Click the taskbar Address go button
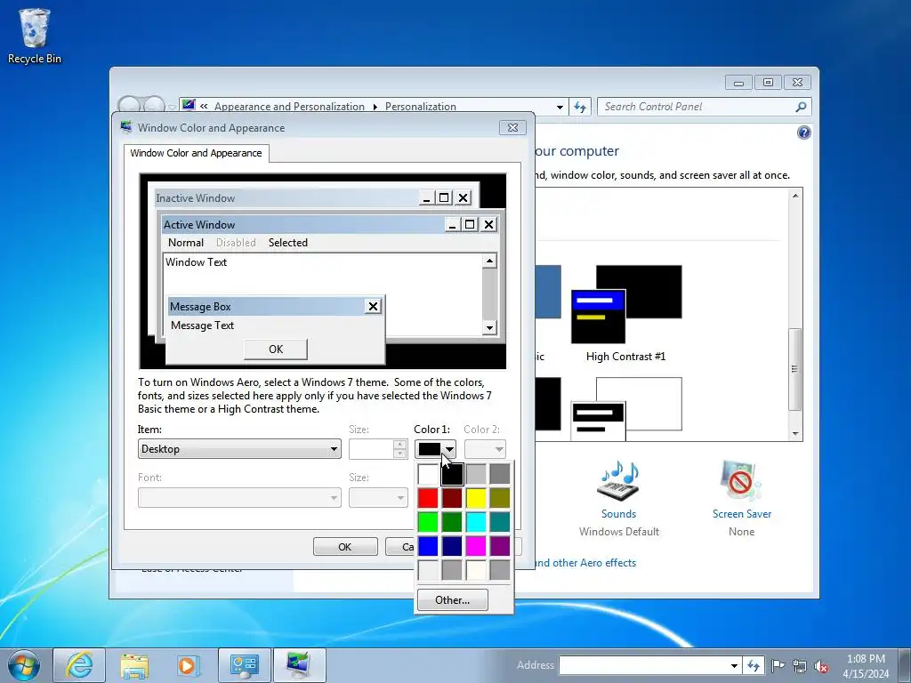The height and width of the screenshot is (683, 911). [754, 665]
